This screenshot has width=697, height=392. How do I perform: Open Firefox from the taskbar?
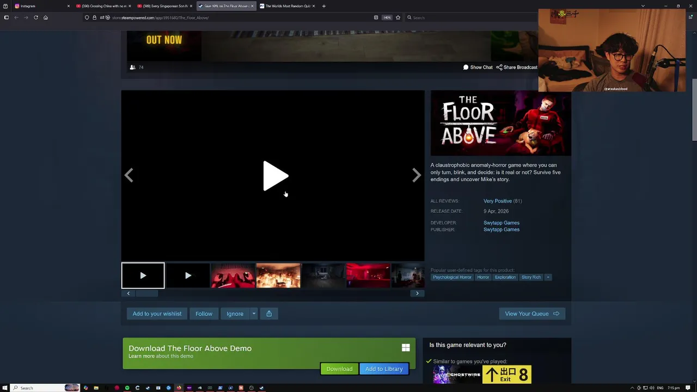[179, 388]
